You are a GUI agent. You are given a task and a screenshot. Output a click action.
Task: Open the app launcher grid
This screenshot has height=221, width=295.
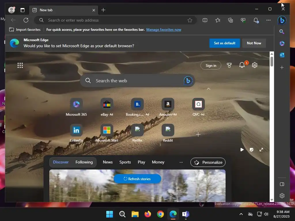click(x=20, y=65)
